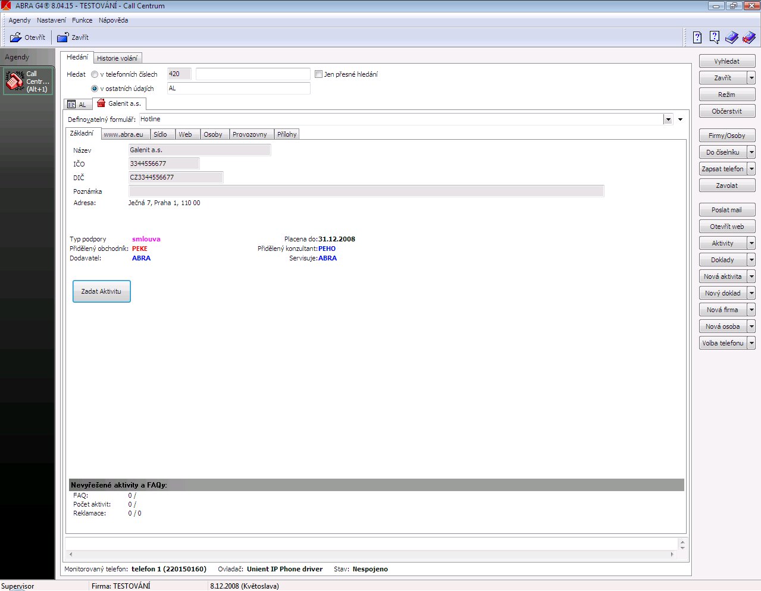This screenshot has height=591, width=761.
Task: Open the document question-mark help icon
Action: [x=697, y=37]
